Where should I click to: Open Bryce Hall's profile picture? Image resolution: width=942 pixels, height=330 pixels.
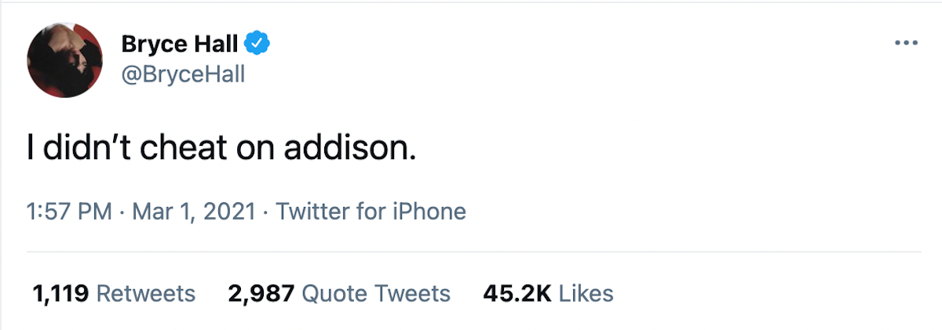(65, 60)
